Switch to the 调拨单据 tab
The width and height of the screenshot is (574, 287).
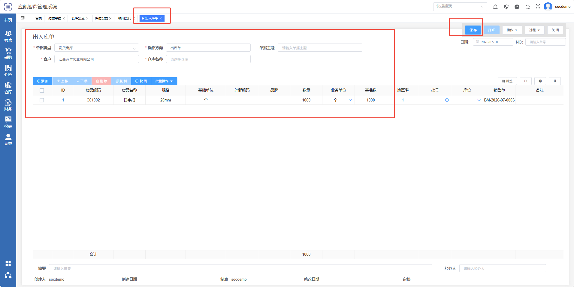coord(55,18)
